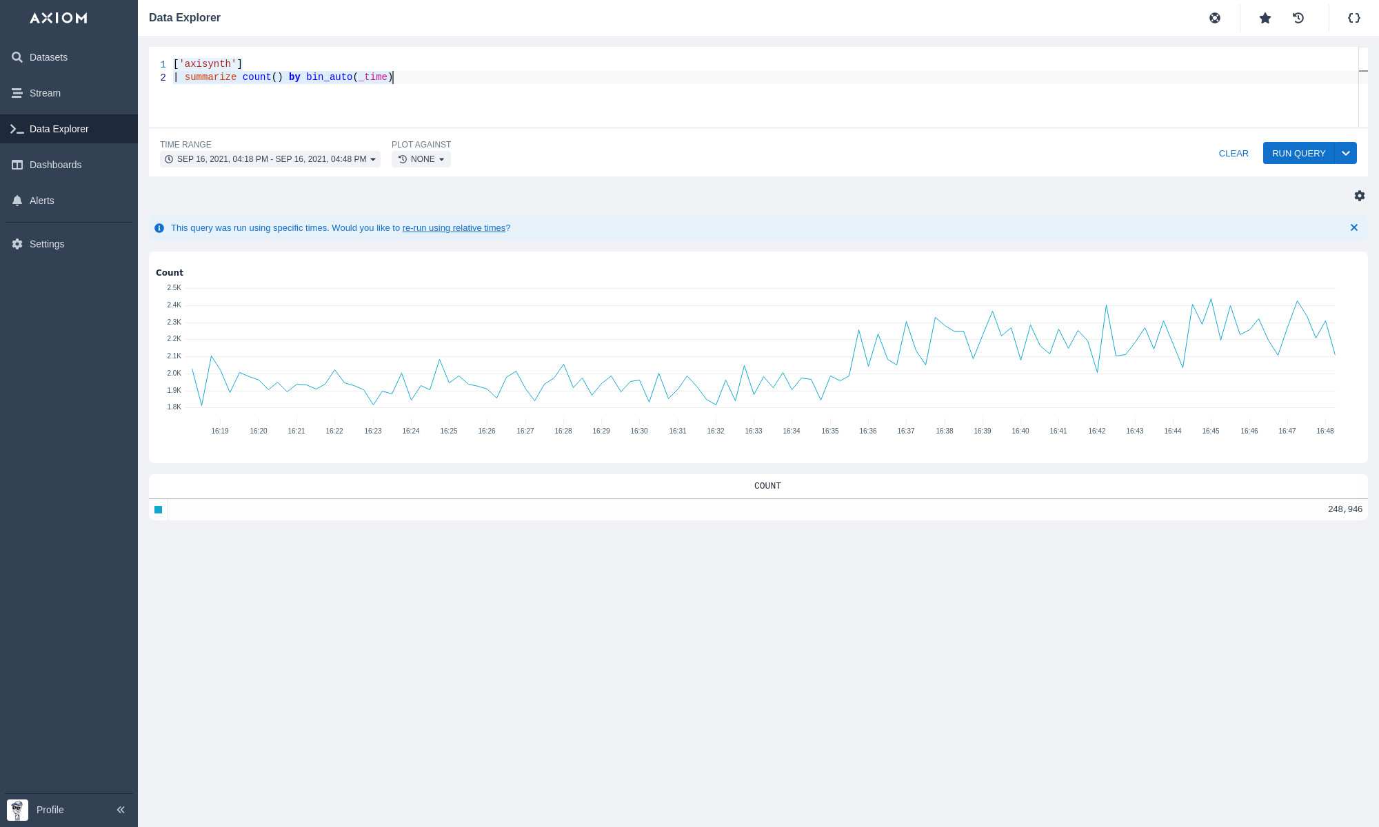Image resolution: width=1379 pixels, height=827 pixels.
Task: Dismiss the relative times info banner
Action: click(x=1354, y=227)
